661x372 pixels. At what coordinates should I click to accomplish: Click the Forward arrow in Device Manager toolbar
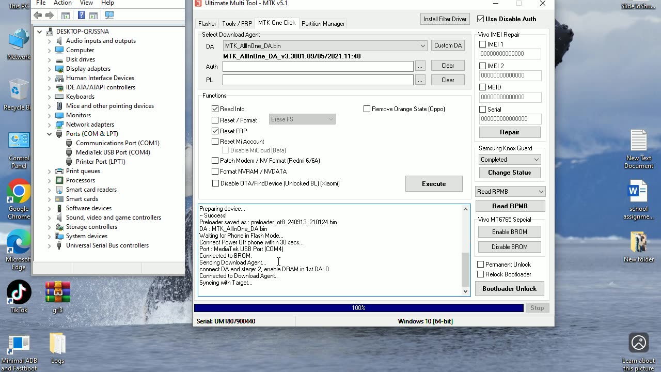coord(50,16)
